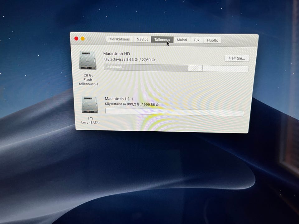Click the Macintosh HD flash drive icon
Screen dimensions: 299x224
88,60
